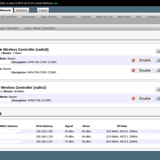Click the Signal column header
Image resolution: width=160 pixels, height=160 pixels.
pos(69,126)
